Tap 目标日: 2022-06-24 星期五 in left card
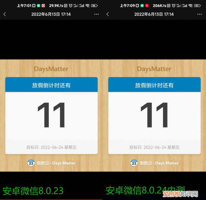 [x=51, y=147]
